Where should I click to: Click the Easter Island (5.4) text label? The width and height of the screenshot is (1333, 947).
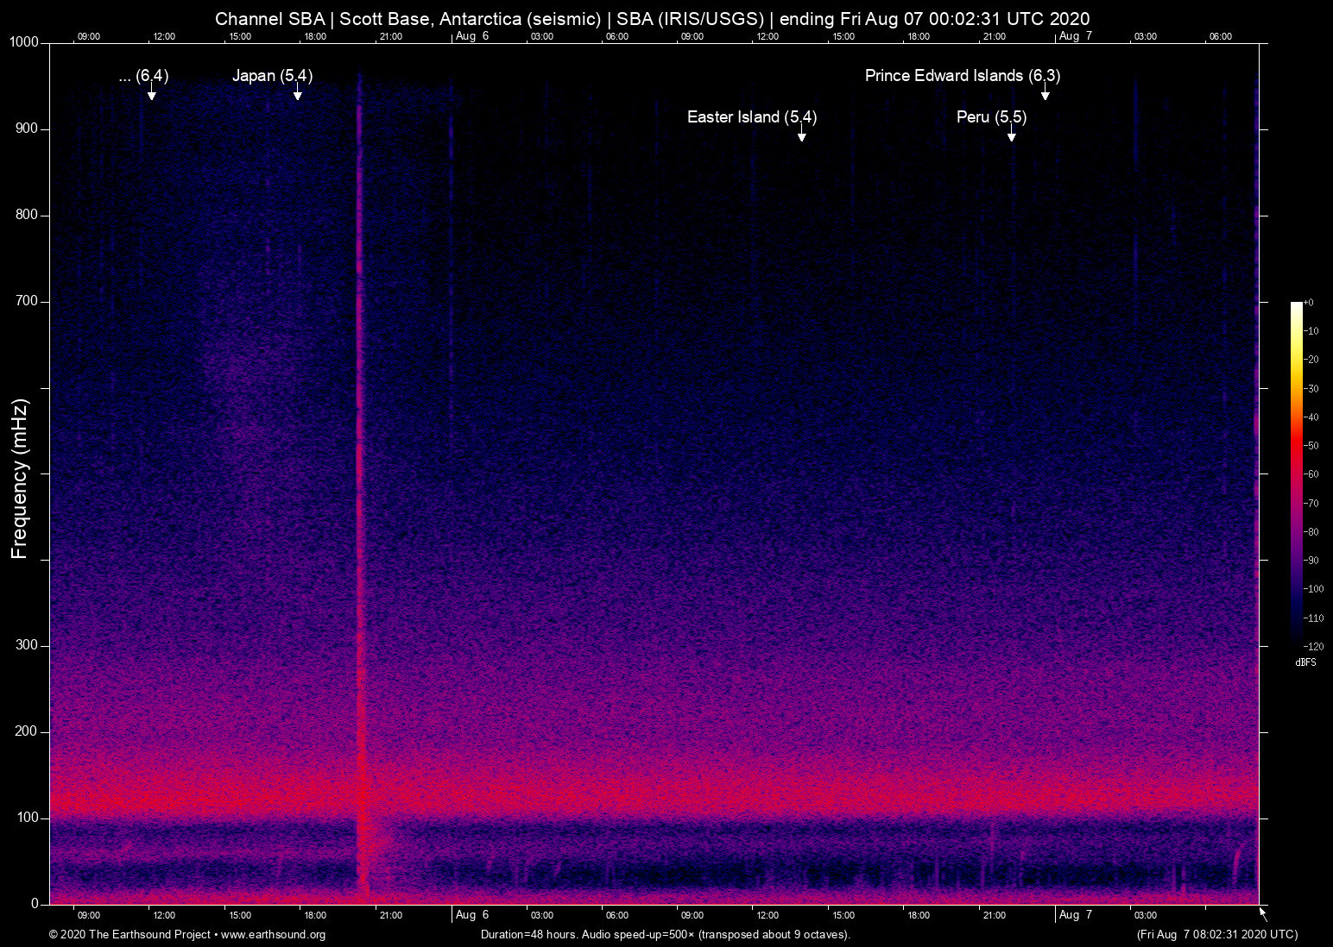pyautogui.click(x=751, y=117)
